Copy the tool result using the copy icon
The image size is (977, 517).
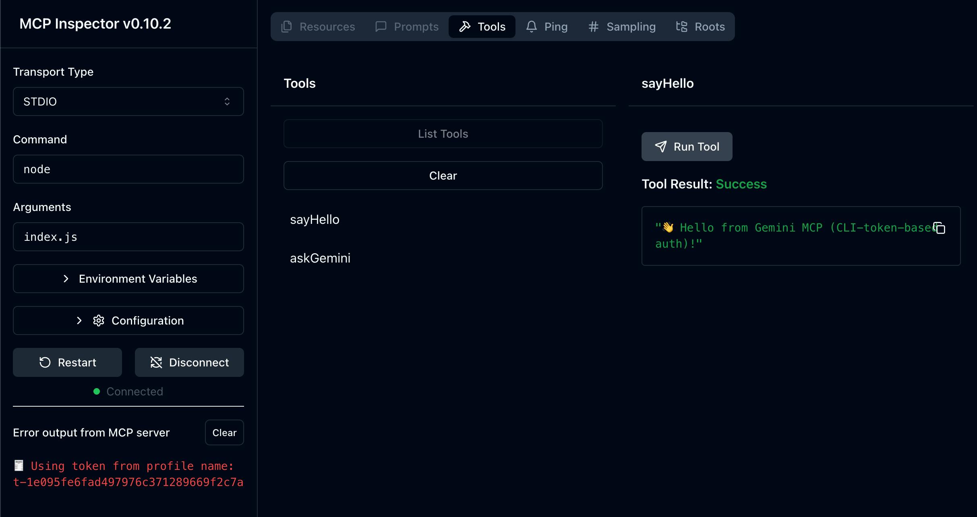(940, 228)
